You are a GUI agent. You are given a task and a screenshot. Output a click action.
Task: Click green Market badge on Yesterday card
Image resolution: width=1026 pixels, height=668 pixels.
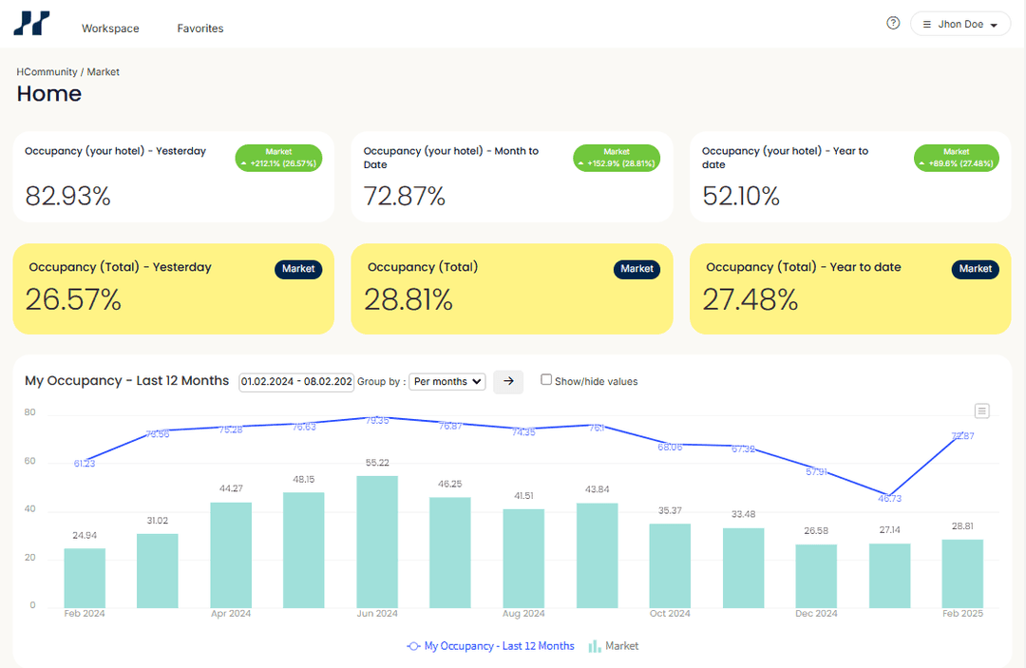click(x=278, y=158)
